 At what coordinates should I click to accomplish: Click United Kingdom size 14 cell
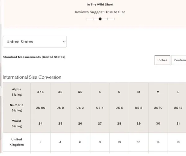click(158, 142)
